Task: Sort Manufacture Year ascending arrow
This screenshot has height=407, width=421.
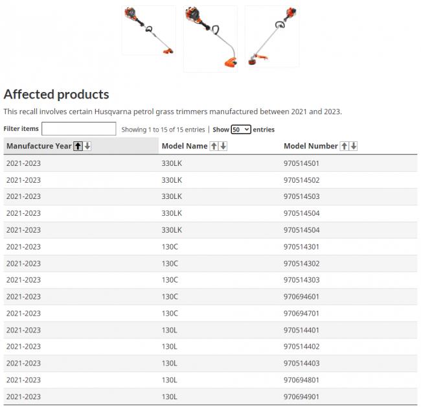Action: [x=78, y=146]
